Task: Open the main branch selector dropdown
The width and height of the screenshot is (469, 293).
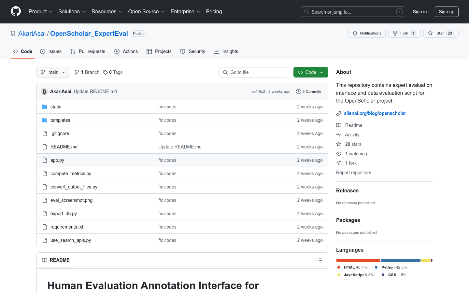Action: tap(53, 72)
